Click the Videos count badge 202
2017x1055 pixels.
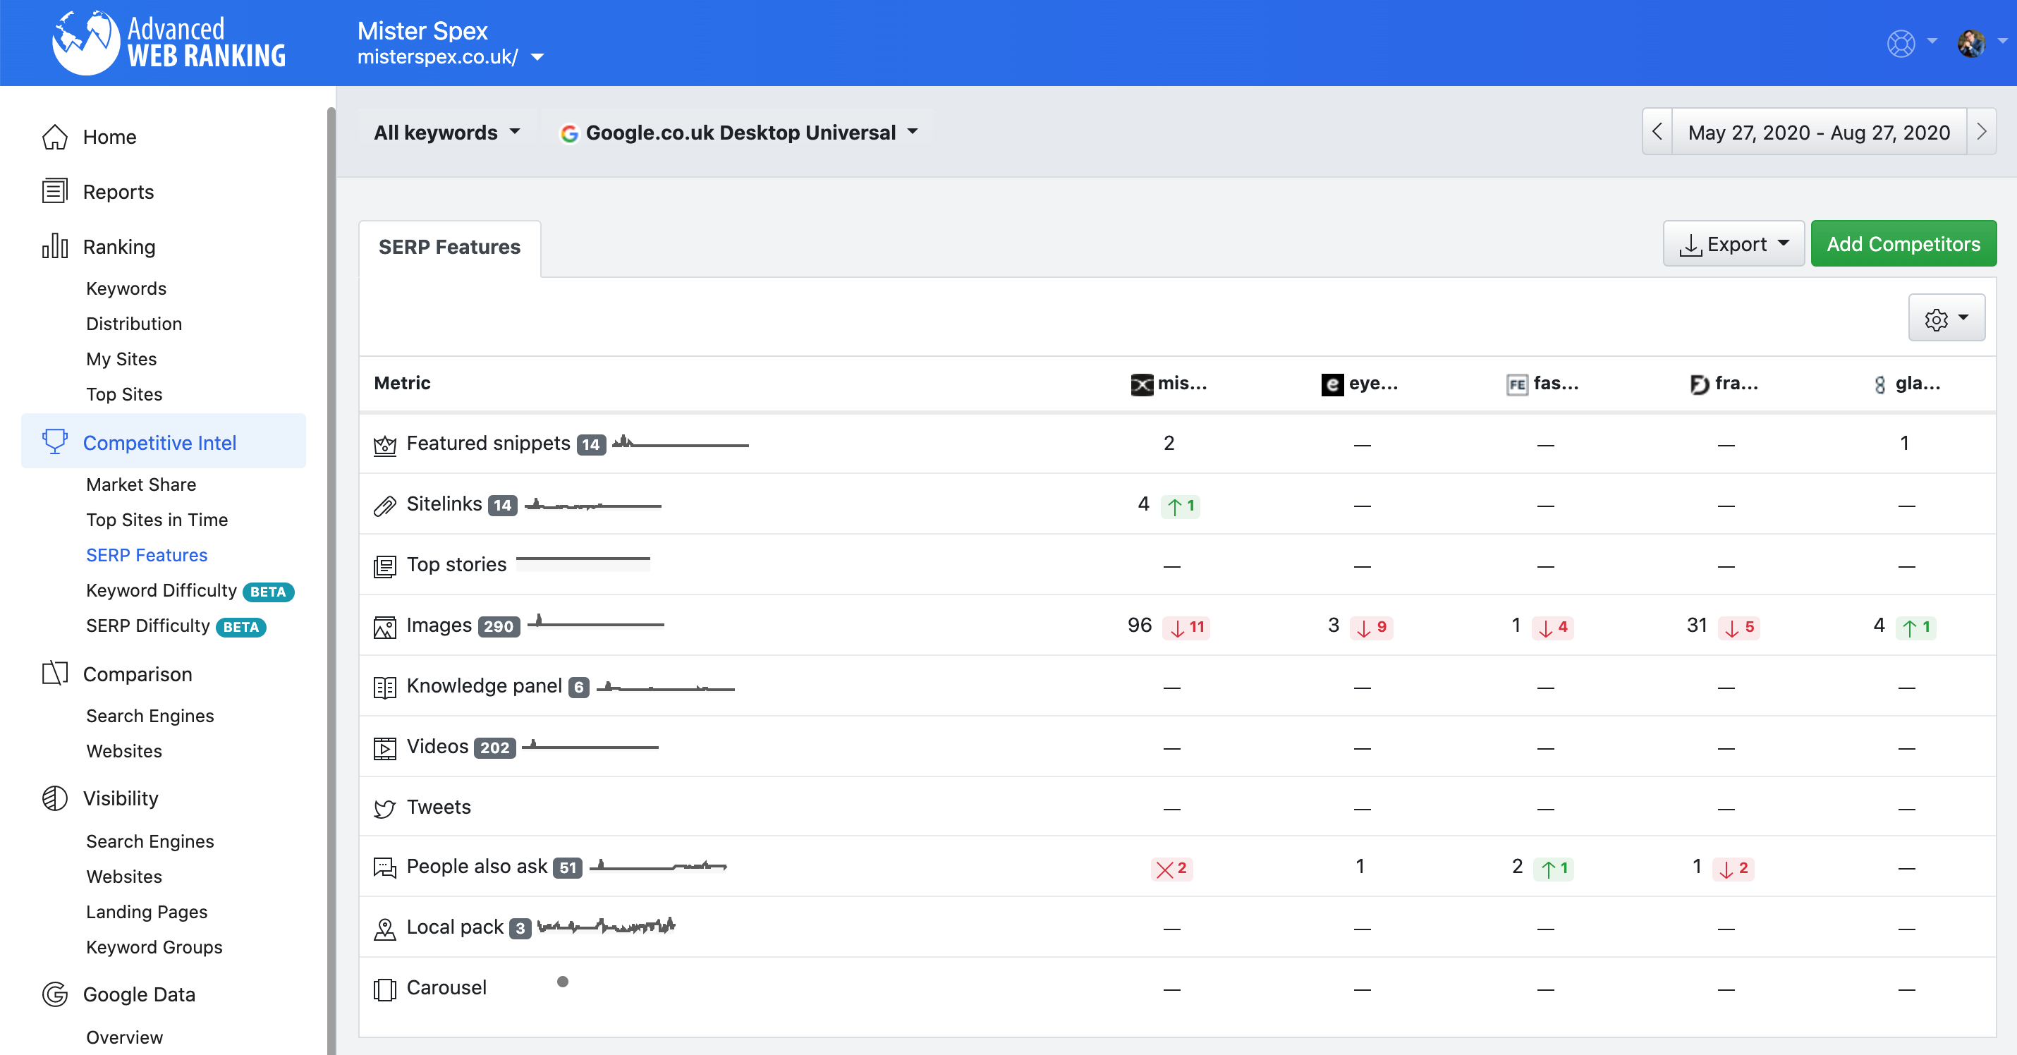[495, 748]
